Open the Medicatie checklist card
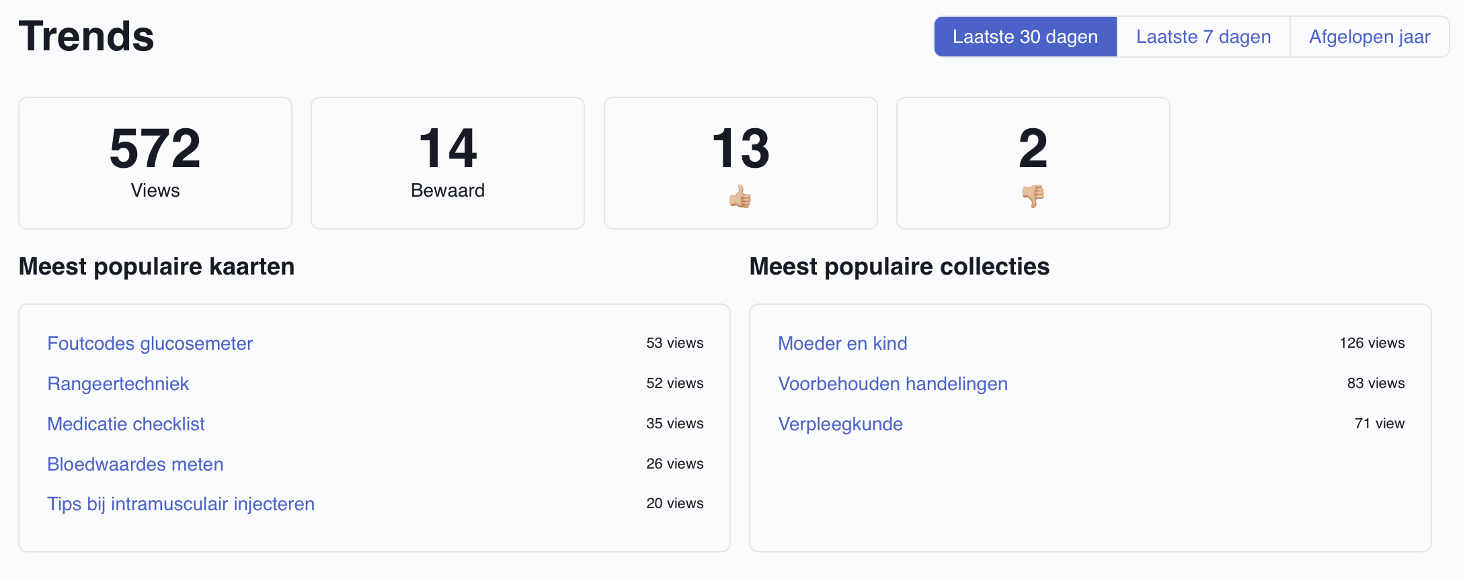Viewport: 1463px width, 580px height. [126, 424]
